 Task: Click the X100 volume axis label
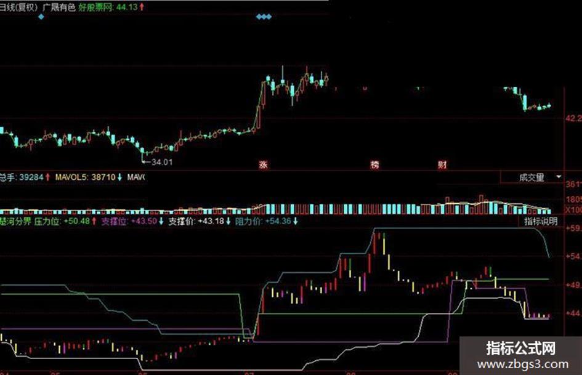tap(573, 210)
